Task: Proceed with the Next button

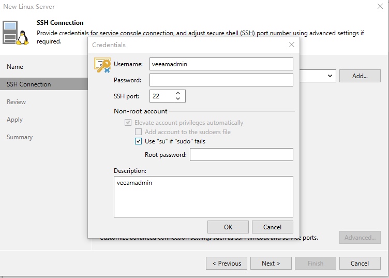Action: tap(271, 264)
